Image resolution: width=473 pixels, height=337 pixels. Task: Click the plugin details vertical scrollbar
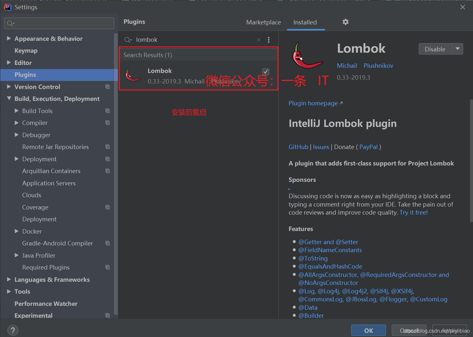(x=471, y=161)
